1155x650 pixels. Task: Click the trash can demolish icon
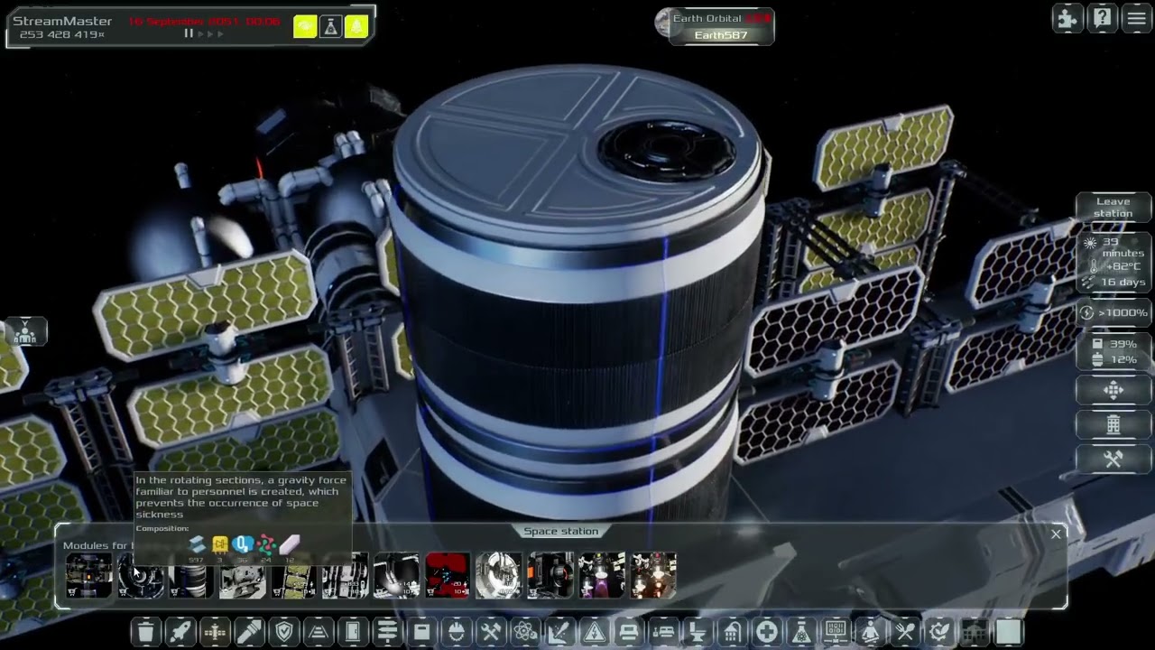coord(146,632)
